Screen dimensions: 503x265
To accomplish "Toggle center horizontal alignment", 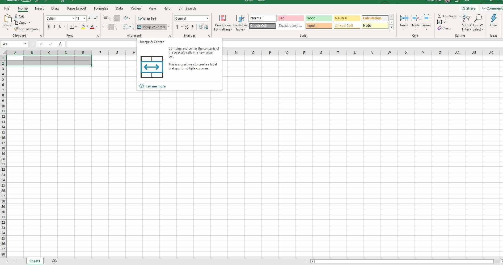I will click(x=111, y=27).
